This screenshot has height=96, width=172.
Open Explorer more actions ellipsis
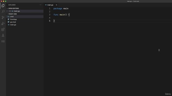coord(41,5)
